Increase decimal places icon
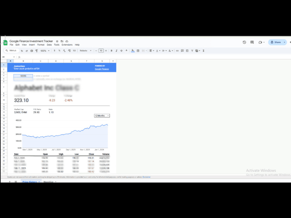Screen dimensions: 291x218 coord(69,51)
